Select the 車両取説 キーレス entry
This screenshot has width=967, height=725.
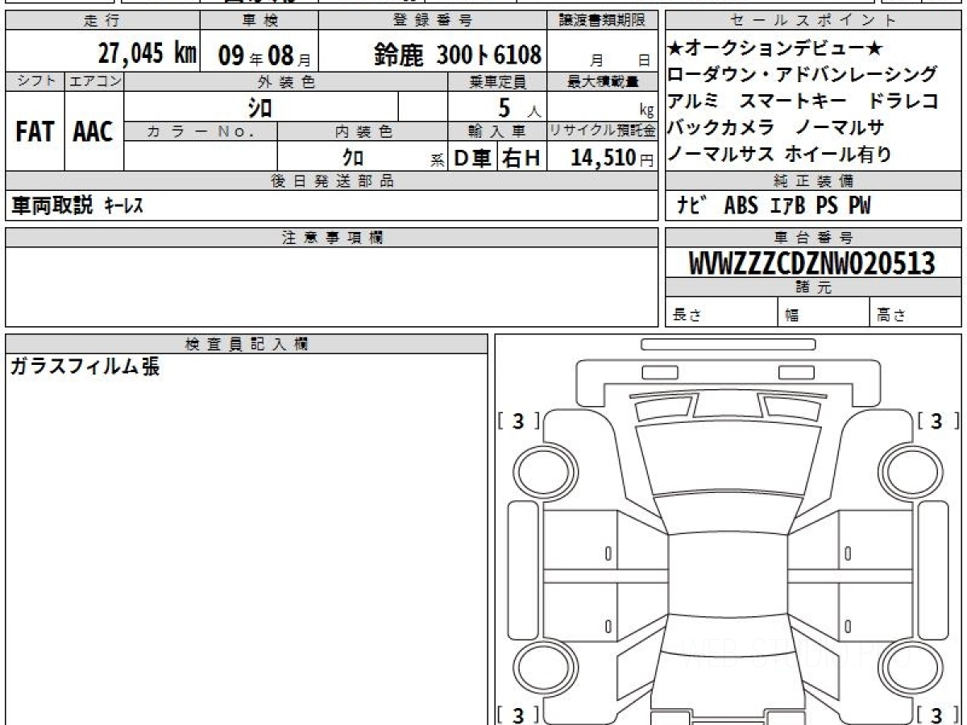(77, 206)
